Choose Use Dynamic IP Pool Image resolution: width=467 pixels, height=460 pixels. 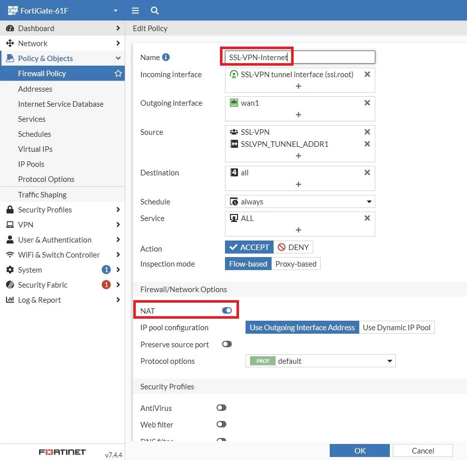[x=396, y=327]
